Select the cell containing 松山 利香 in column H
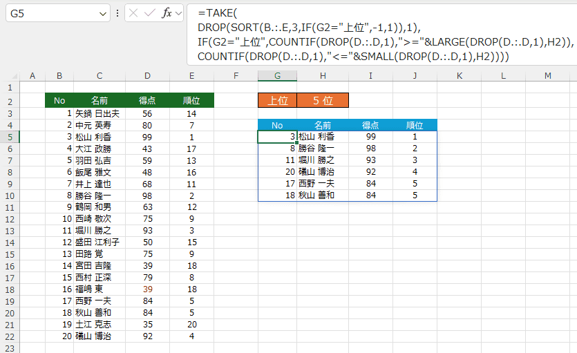The height and width of the screenshot is (353, 577). (x=323, y=137)
